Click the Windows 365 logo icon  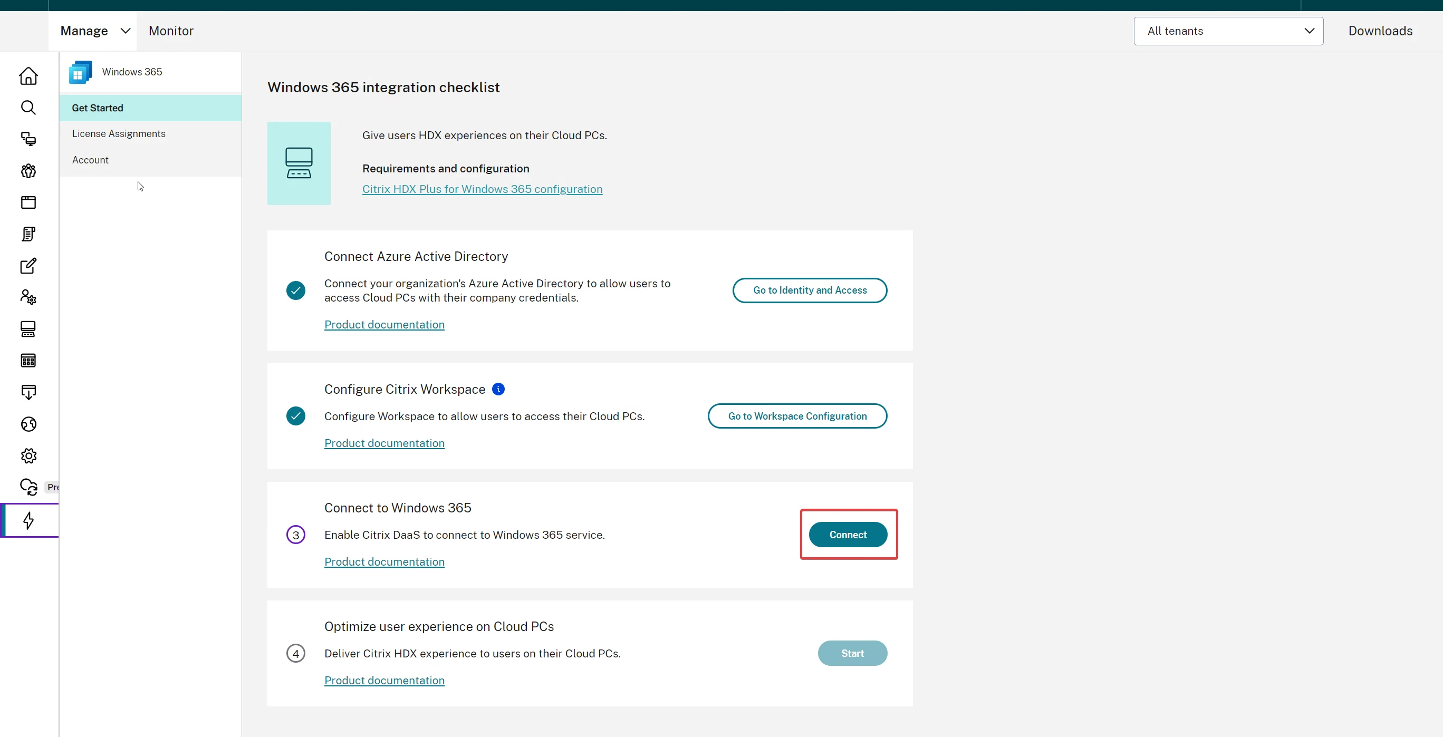[80, 72]
